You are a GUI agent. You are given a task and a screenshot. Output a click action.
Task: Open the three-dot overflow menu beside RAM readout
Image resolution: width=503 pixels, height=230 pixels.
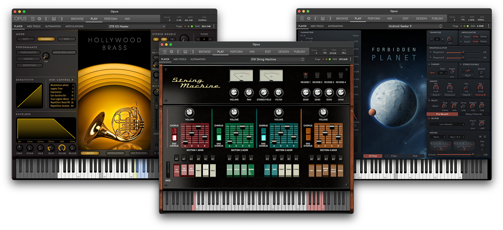350,59
